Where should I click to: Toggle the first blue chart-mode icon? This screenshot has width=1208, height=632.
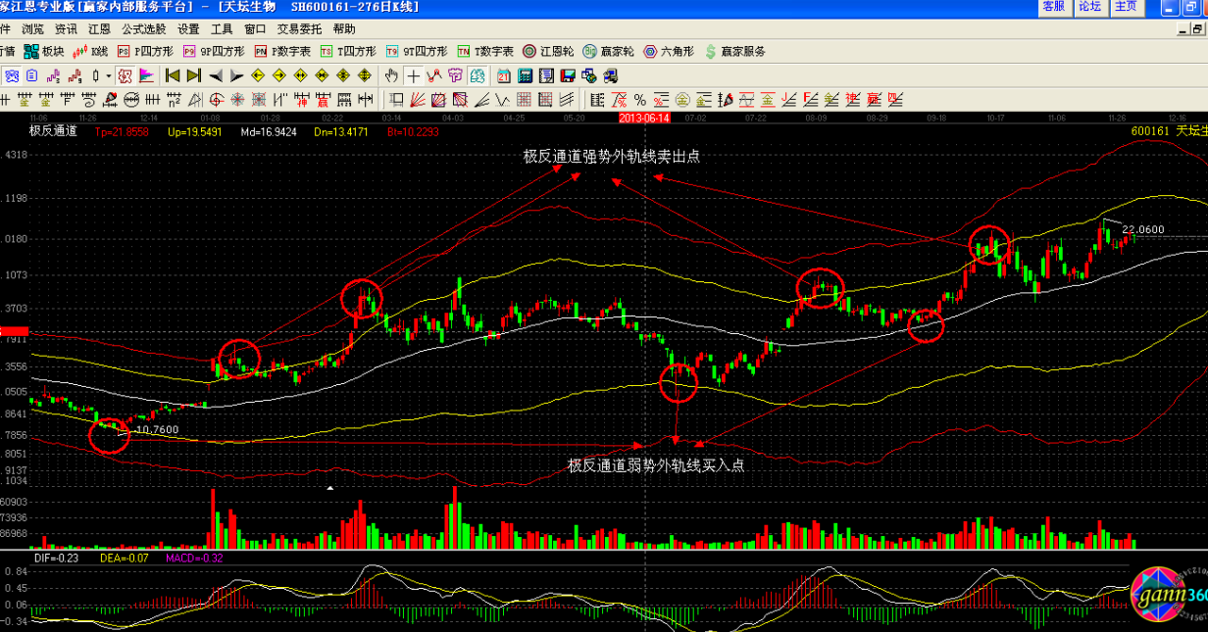click(12, 75)
